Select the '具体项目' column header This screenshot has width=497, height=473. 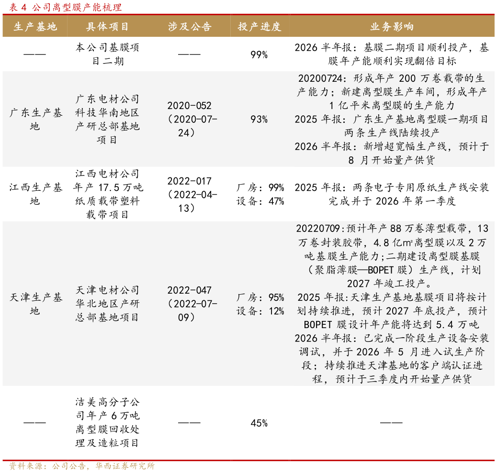[x=107, y=27]
